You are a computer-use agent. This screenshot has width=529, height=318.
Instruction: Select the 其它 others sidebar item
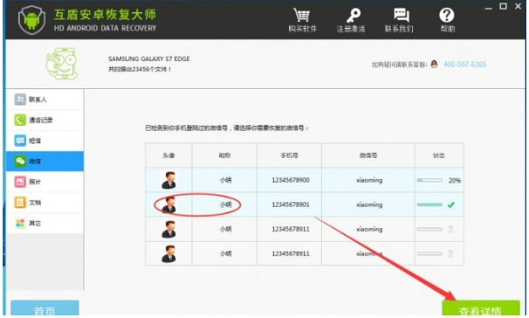pyautogui.click(x=45, y=223)
